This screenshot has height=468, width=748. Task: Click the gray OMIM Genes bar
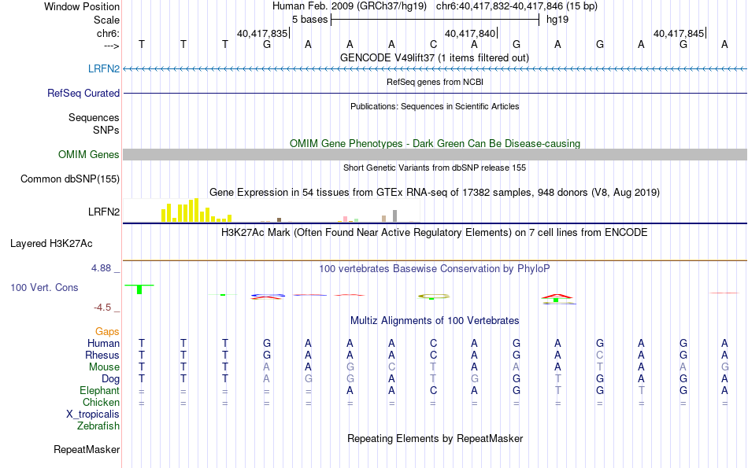tap(435, 154)
